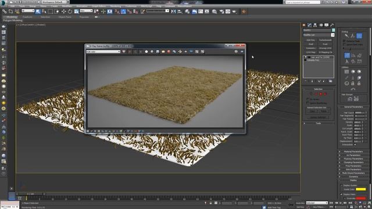Switch to the Create command panel
This screenshot has width=372, height=209.
click(x=304, y=25)
